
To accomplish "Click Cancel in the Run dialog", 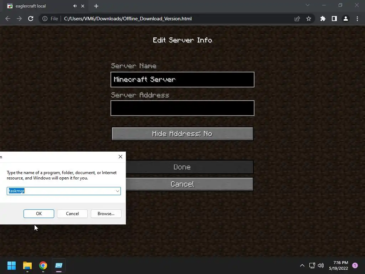I will tap(72, 214).
